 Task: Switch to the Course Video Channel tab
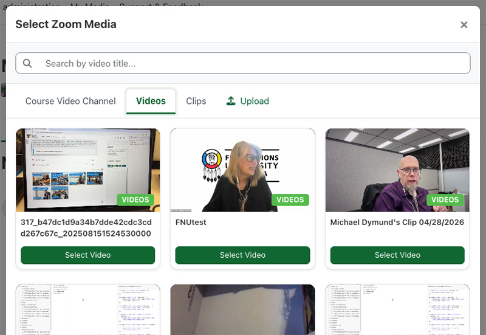[70, 101]
